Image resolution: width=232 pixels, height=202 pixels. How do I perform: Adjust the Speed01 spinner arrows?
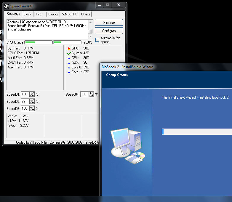tap(32, 94)
